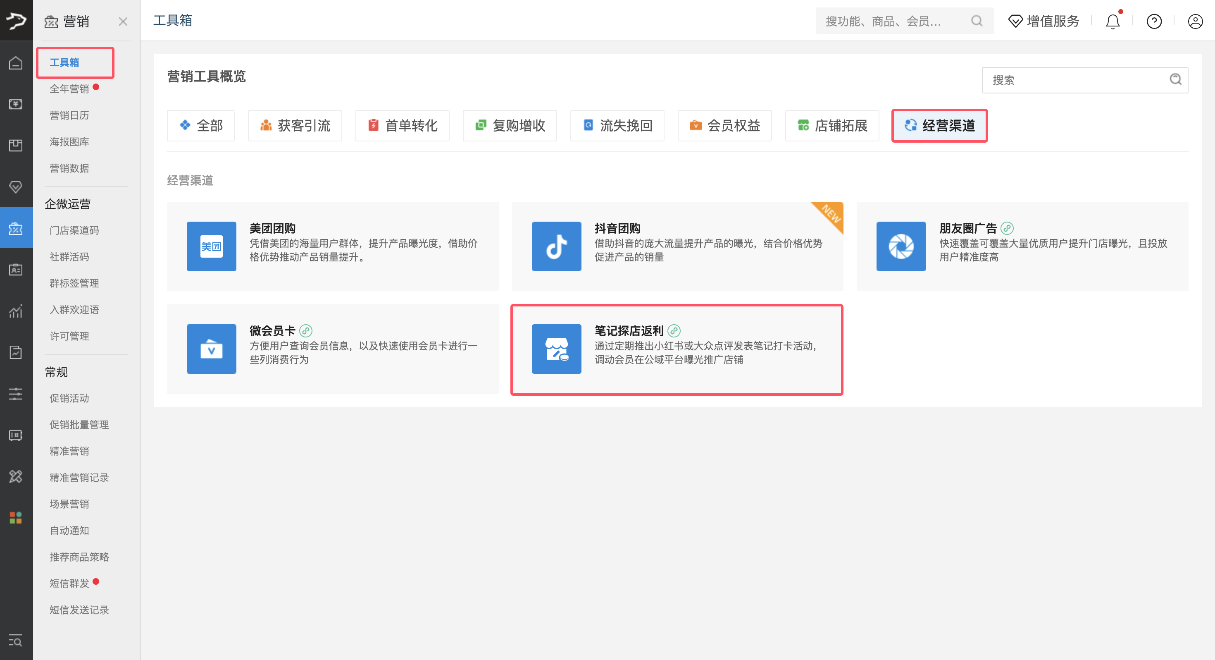Select the 流失挽回 category tab
This screenshot has width=1215, height=660.
617,126
